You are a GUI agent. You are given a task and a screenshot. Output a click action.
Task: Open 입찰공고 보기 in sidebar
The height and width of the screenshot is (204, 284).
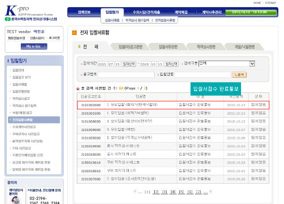[x=22, y=77]
